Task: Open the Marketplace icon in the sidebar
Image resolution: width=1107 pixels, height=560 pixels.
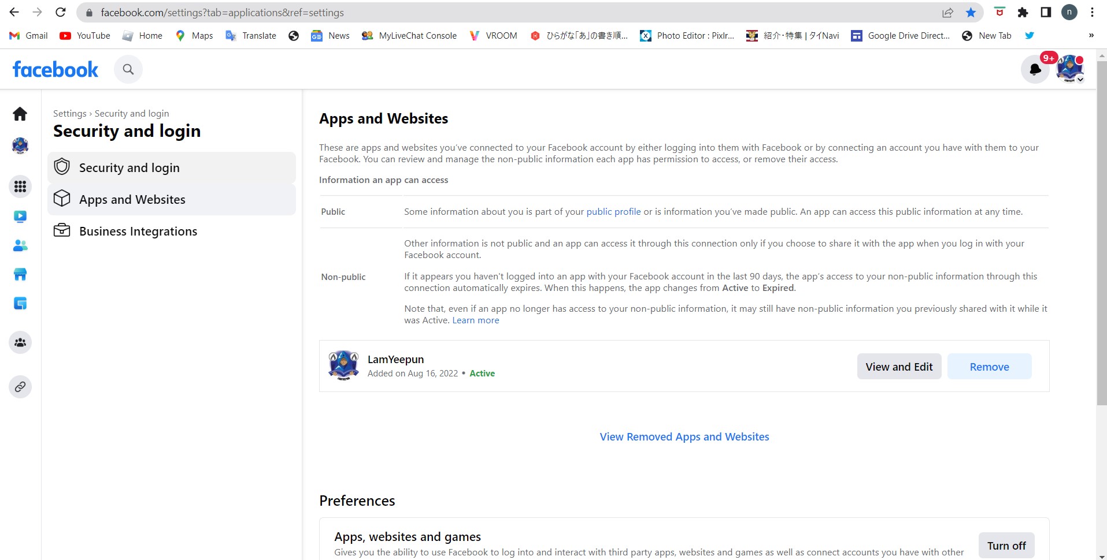Action: (x=20, y=274)
